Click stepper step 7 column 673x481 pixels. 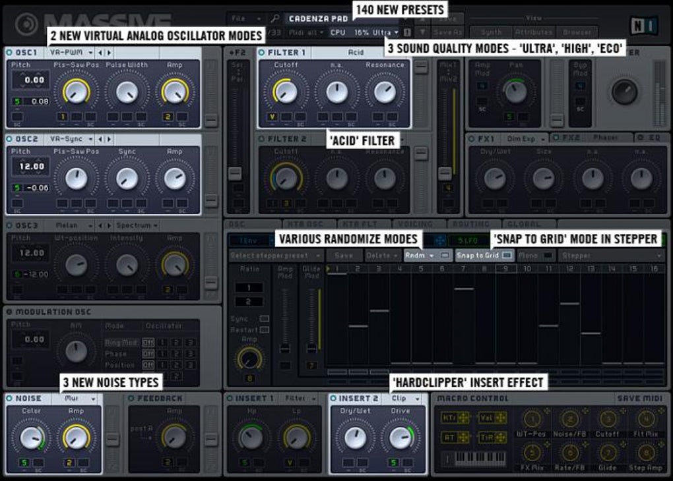464,320
